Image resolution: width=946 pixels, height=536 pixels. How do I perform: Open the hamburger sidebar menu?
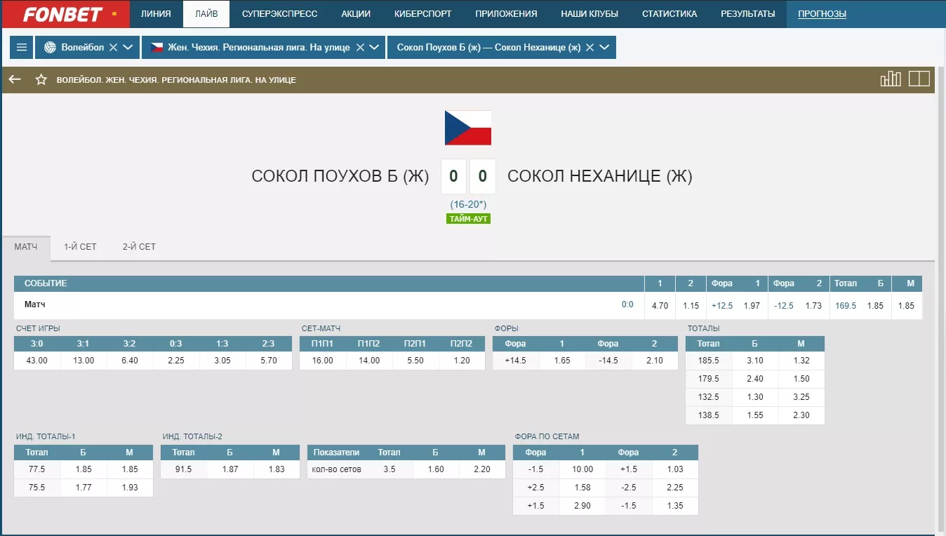tap(21, 47)
